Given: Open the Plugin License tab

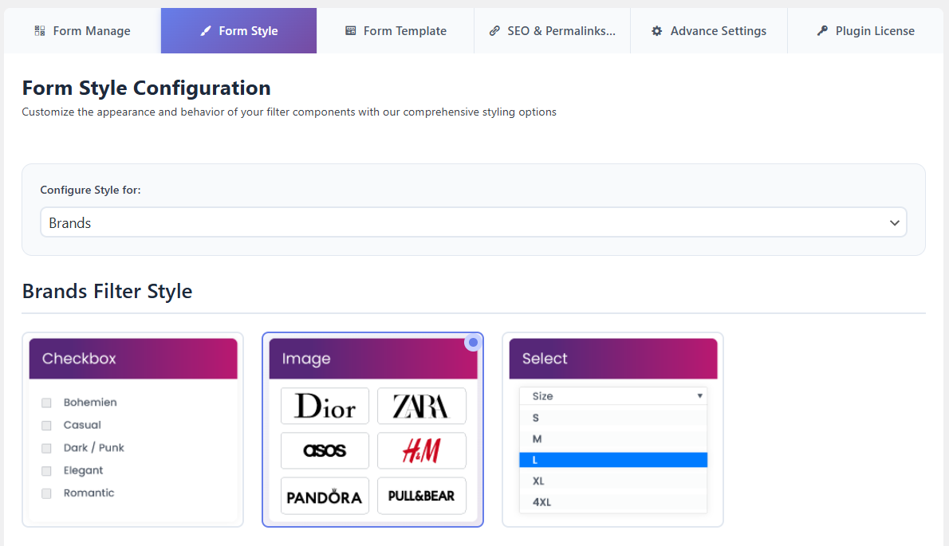Looking at the screenshot, I should (x=865, y=31).
